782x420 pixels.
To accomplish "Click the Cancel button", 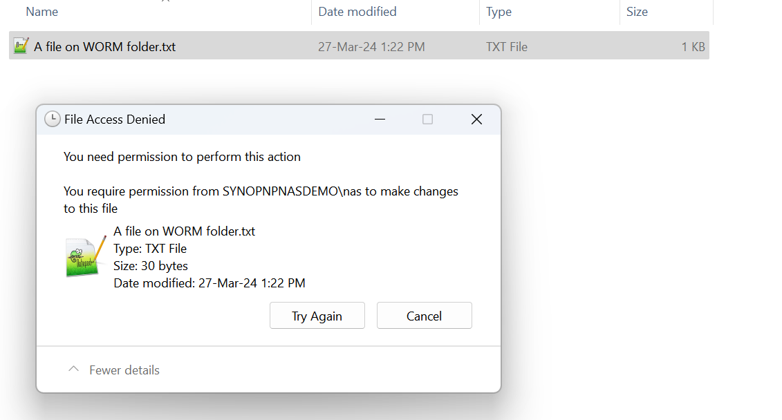I will pos(424,315).
